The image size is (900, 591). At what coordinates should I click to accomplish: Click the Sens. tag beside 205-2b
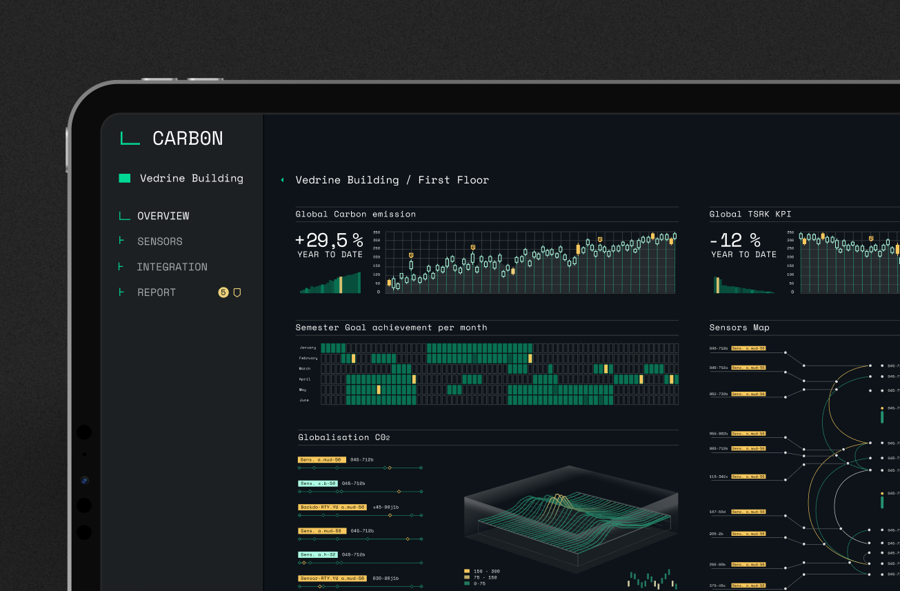pos(749,534)
